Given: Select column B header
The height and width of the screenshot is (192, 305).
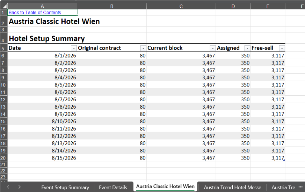Looking at the screenshot, I should [112, 6].
